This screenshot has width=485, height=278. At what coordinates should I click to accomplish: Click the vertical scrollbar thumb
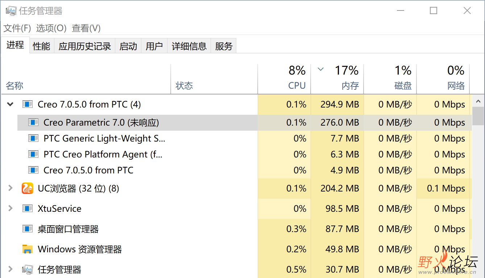tap(478, 116)
